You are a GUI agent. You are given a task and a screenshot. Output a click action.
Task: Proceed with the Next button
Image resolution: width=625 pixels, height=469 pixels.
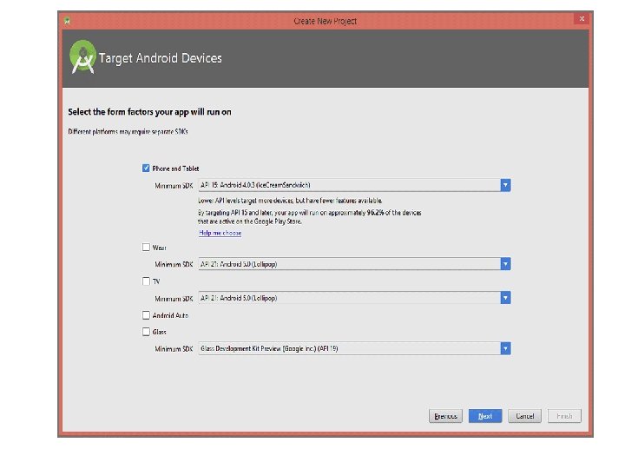pos(485,416)
